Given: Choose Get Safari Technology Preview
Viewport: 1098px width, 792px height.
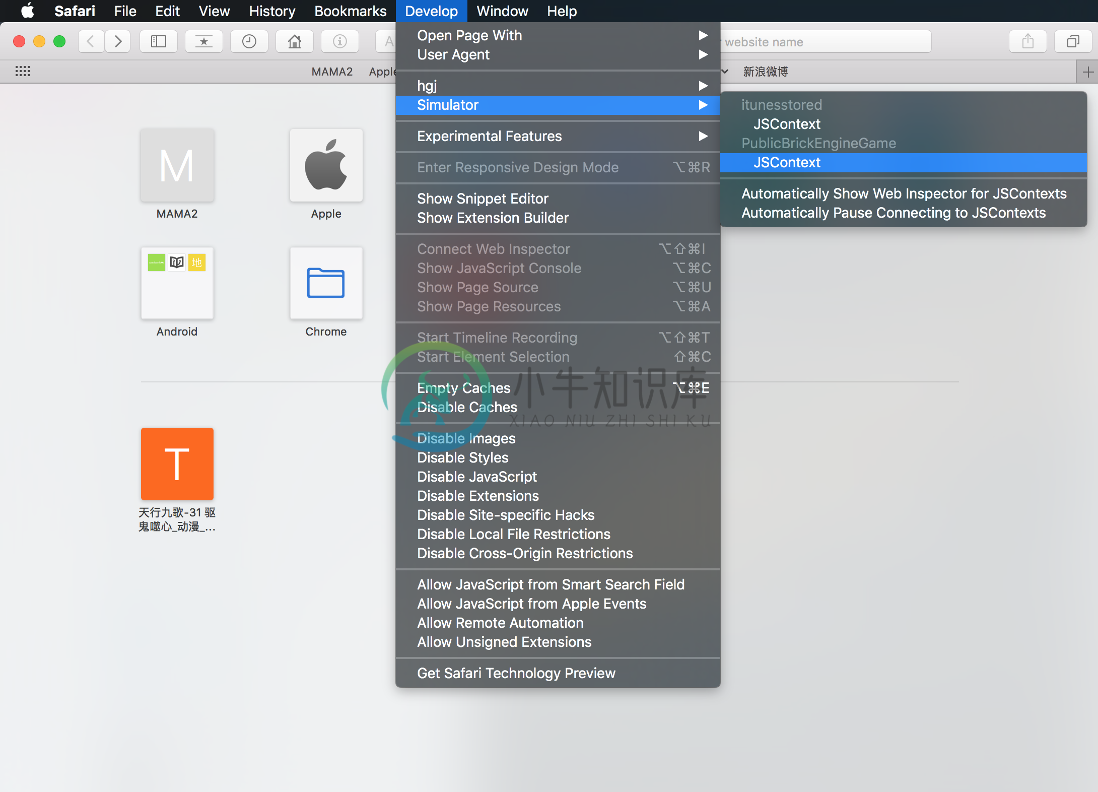Looking at the screenshot, I should click(558, 673).
